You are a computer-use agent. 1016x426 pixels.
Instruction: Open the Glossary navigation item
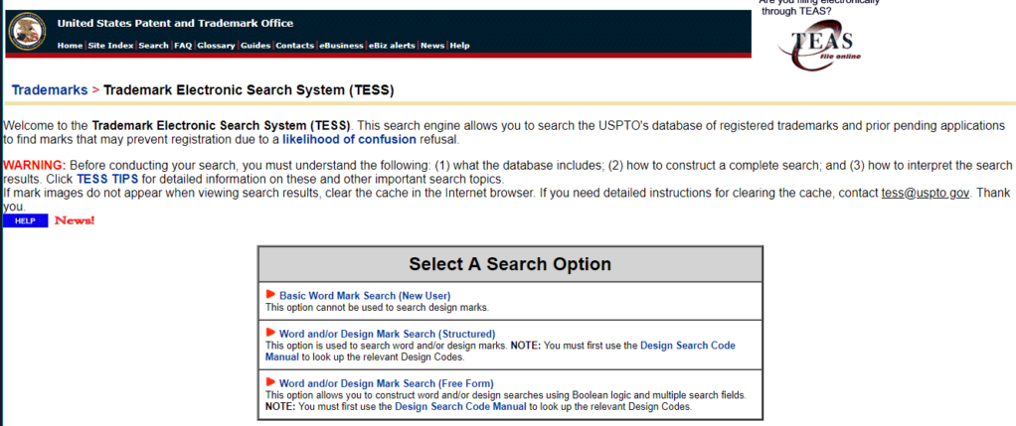[216, 46]
